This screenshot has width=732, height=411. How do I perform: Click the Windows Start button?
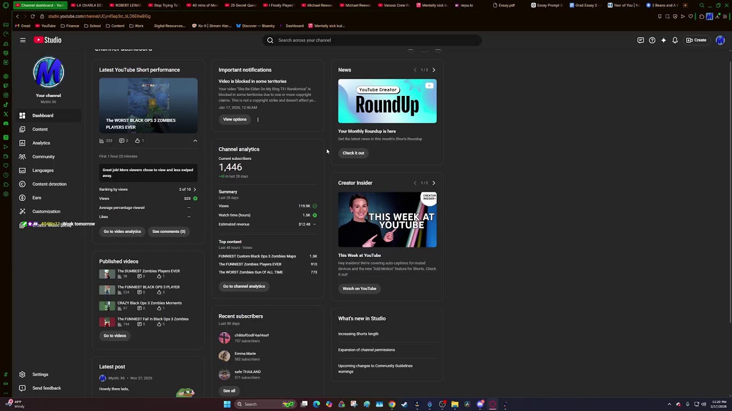[x=227, y=404]
